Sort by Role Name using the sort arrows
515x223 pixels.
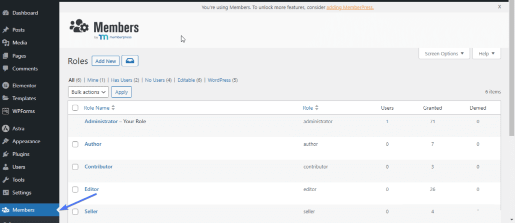pyautogui.click(x=113, y=108)
